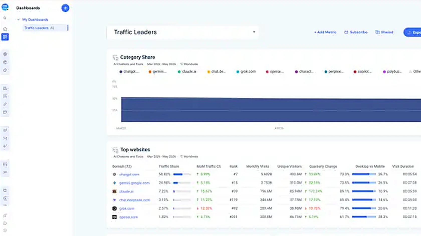The image size is (421, 236).
Task: Create a new dashboard with the plus button
Action: [x=65, y=8]
